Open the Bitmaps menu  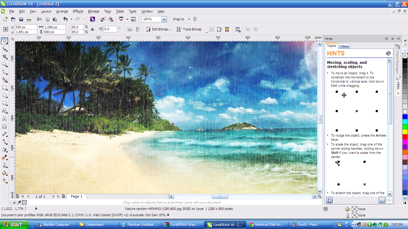pyautogui.click(x=93, y=11)
